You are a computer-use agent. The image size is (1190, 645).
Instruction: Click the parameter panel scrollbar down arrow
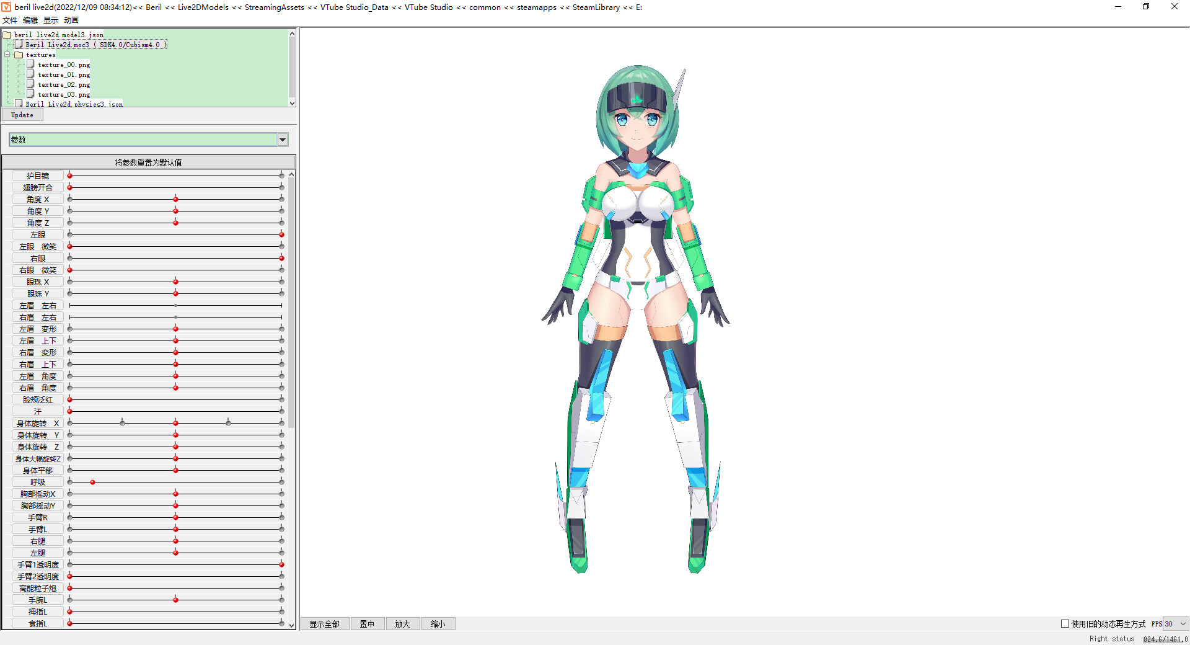291,626
